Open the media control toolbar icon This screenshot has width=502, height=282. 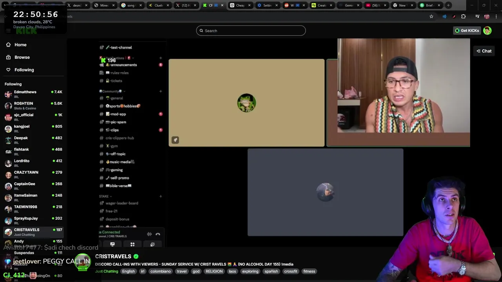point(477,16)
